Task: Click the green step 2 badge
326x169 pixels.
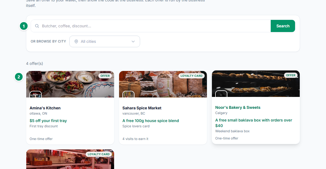Action: click(19, 77)
